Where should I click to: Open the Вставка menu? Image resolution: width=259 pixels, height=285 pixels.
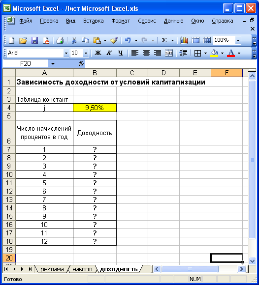tap(94, 21)
